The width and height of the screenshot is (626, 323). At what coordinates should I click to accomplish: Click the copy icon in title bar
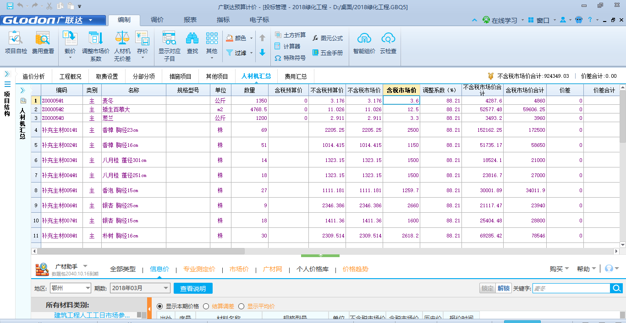[x=60, y=6]
